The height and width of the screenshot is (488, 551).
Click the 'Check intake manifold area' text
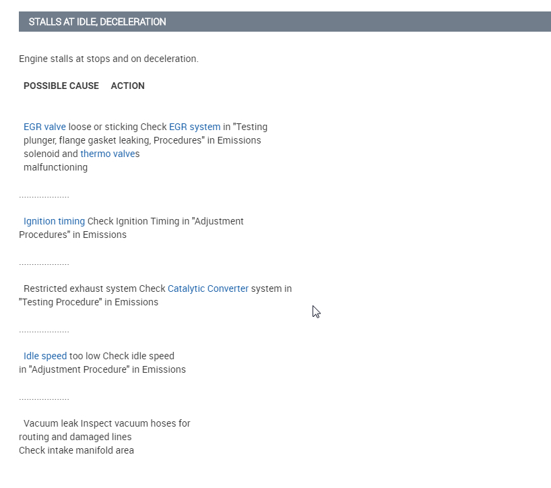click(76, 450)
